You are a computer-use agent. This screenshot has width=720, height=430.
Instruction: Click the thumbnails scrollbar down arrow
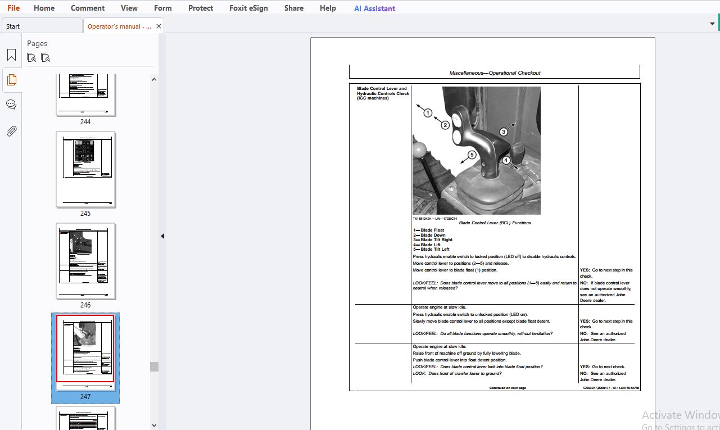[154, 425]
